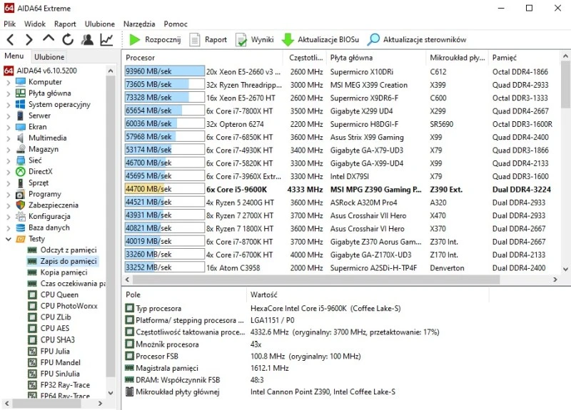Select the Sieć network icon

[x=21, y=160]
